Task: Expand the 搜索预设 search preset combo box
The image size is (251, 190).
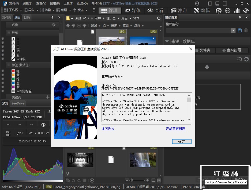Action: click(x=233, y=31)
